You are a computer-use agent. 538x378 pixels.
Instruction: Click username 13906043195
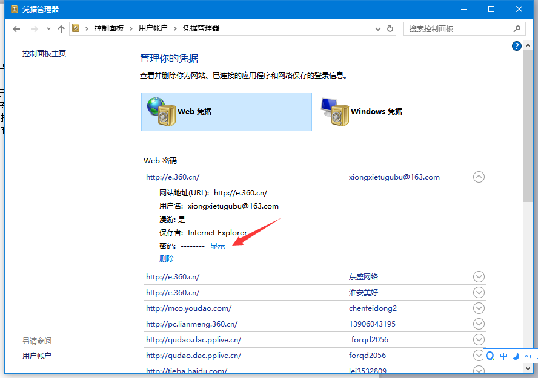pyautogui.click(x=372, y=324)
